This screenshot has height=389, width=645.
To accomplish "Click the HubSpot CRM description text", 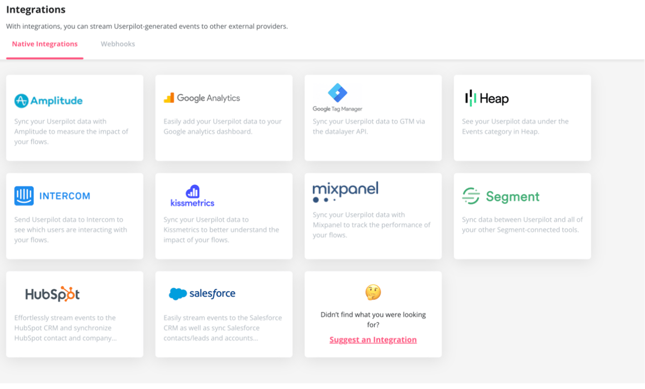I will 65,328.
